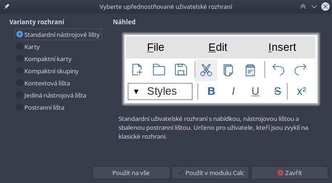Pick the Kompaktní skupiny option

click(x=47, y=71)
